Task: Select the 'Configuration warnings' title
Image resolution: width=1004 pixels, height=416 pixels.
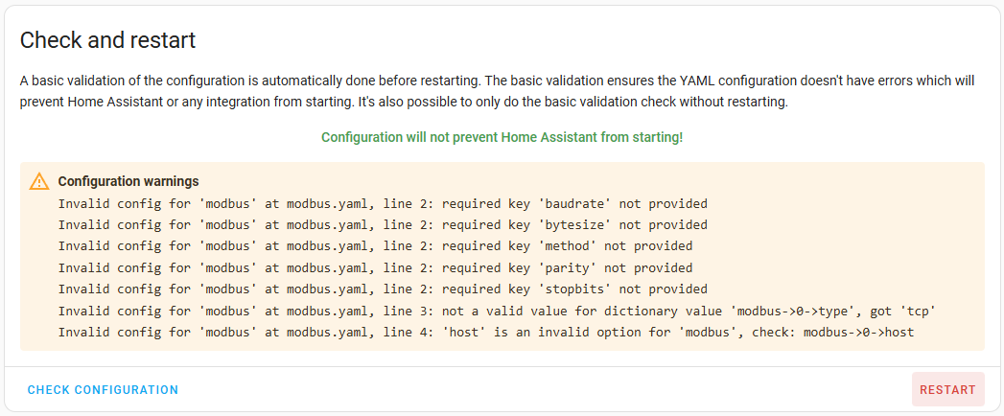Action: click(x=128, y=181)
